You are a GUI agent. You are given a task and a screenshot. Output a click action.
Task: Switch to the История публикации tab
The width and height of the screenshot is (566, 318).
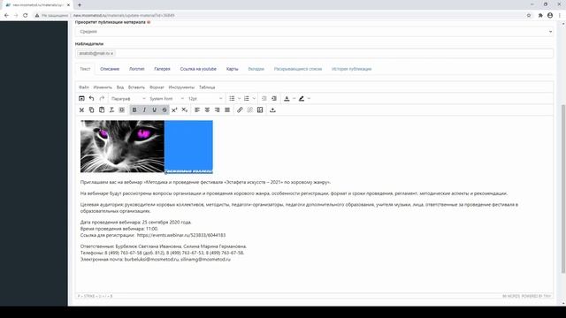tap(352, 69)
